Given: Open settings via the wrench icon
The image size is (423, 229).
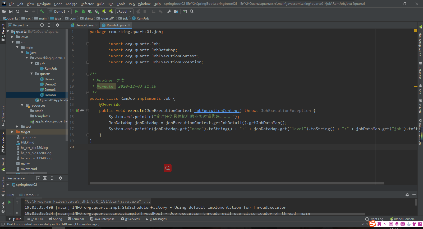Looking at the screenshot, I should click(x=169, y=11).
